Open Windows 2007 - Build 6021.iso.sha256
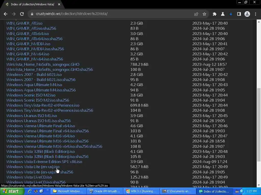261x195 pixels. 41,80
